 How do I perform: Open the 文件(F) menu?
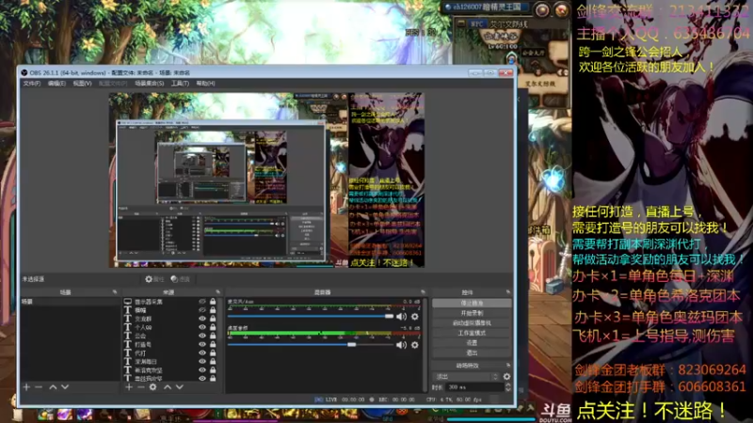tap(32, 84)
